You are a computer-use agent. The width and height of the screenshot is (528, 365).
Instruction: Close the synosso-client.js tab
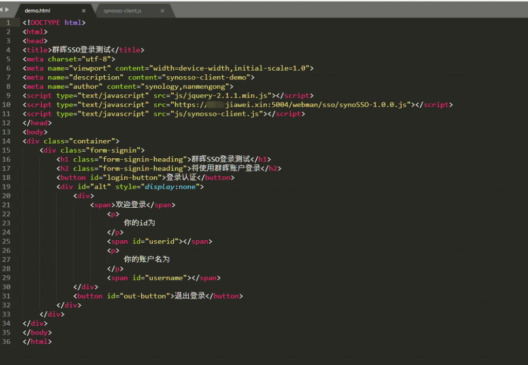(162, 11)
